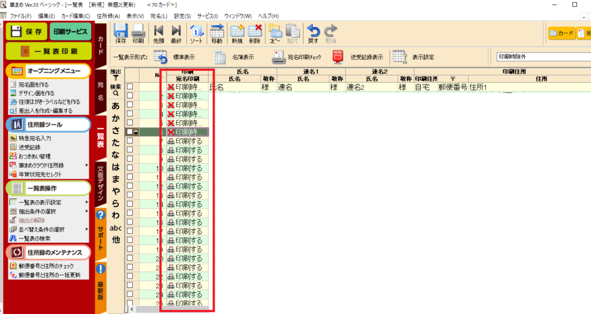The height and width of the screenshot is (314, 591).
Task: Click the 新規 new card icon
Action: point(237,31)
